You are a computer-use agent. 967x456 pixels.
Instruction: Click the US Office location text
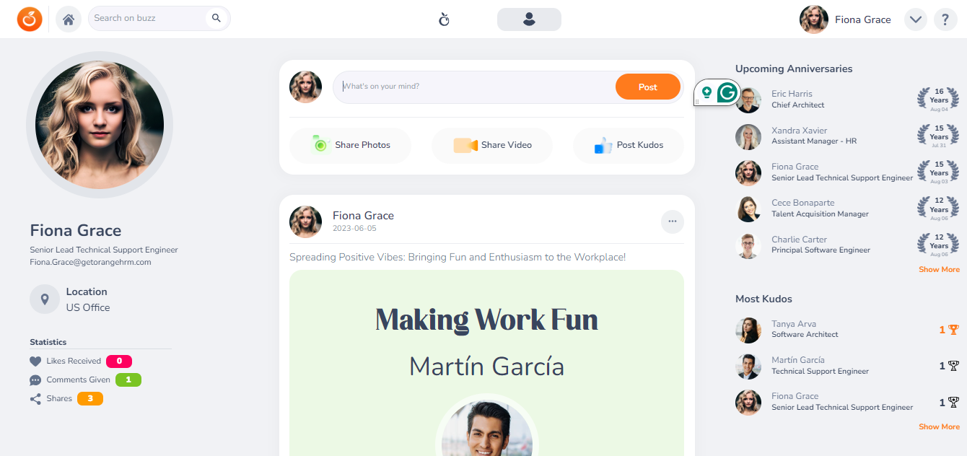click(x=88, y=307)
